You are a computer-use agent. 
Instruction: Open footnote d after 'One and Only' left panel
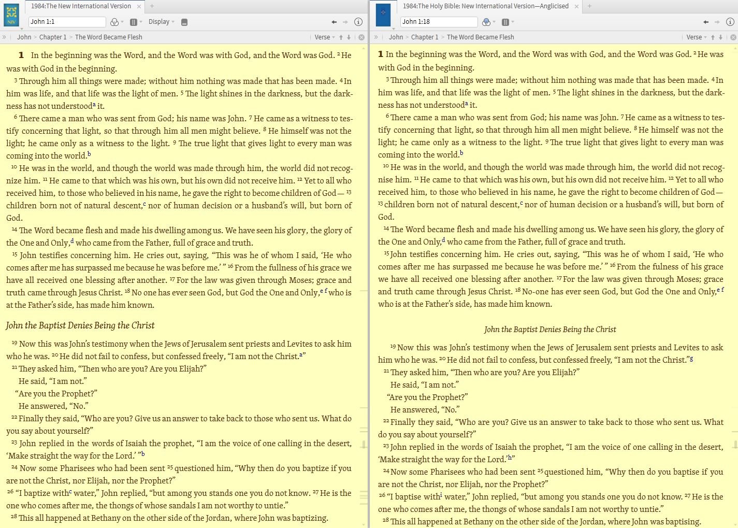pos(72,241)
